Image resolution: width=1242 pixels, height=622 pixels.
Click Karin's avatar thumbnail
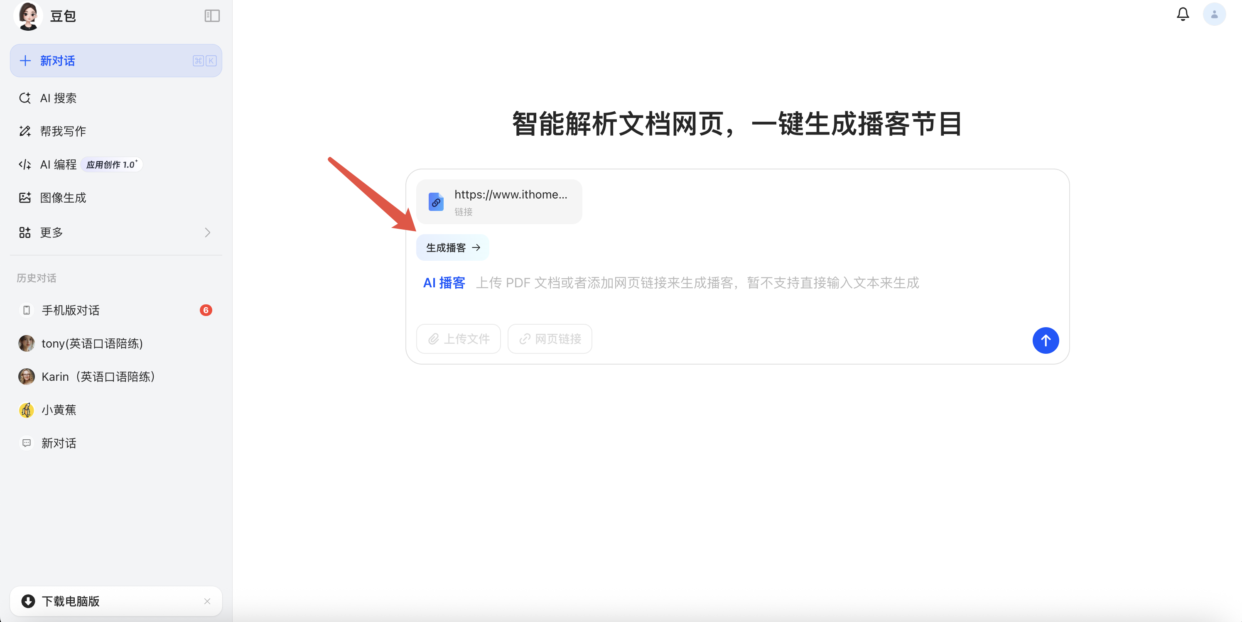tap(27, 377)
